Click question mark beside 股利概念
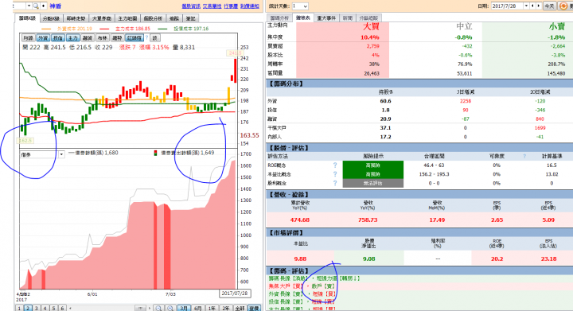573x311 pixels. coord(335,183)
